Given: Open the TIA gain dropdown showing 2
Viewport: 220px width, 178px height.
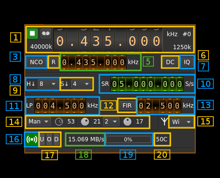Looking at the screenshot, I should point(111,122).
